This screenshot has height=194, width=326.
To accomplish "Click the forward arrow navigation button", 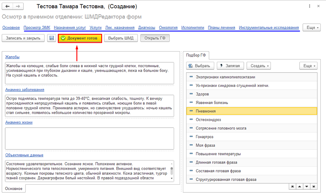I will (x=18, y=7).
